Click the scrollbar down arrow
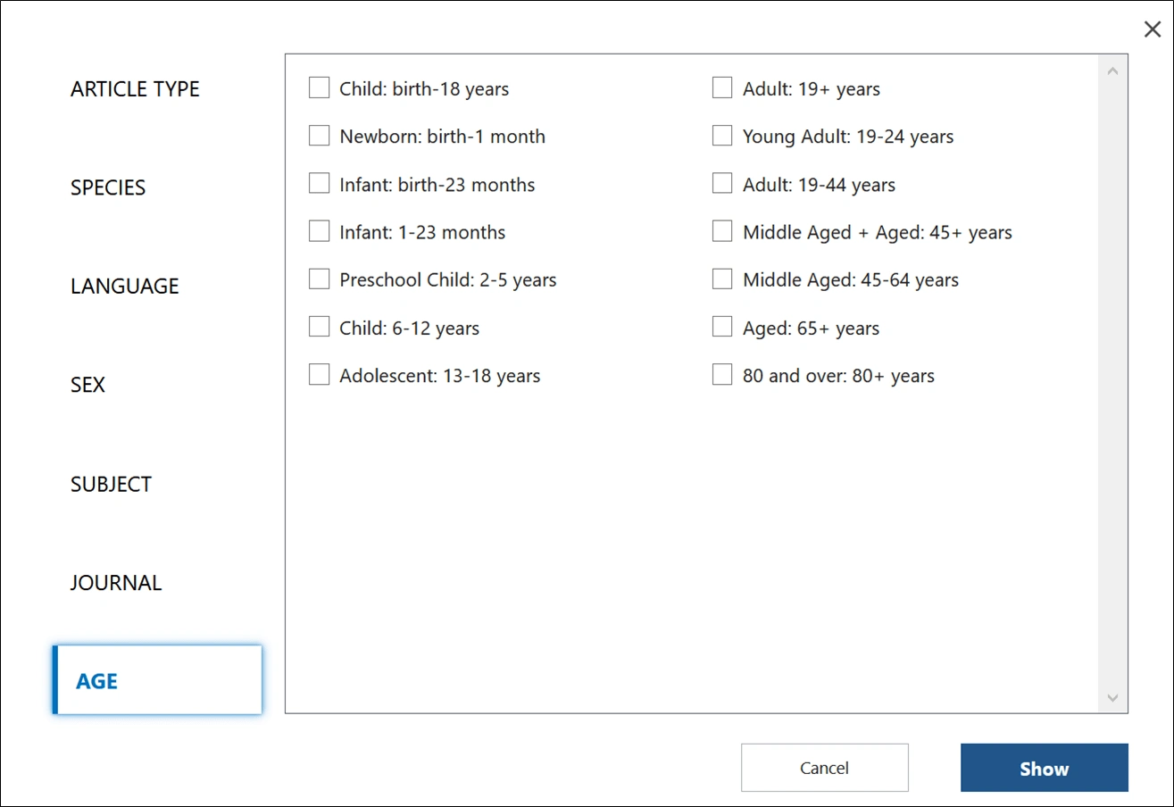This screenshot has height=807, width=1174. point(1112,697)
